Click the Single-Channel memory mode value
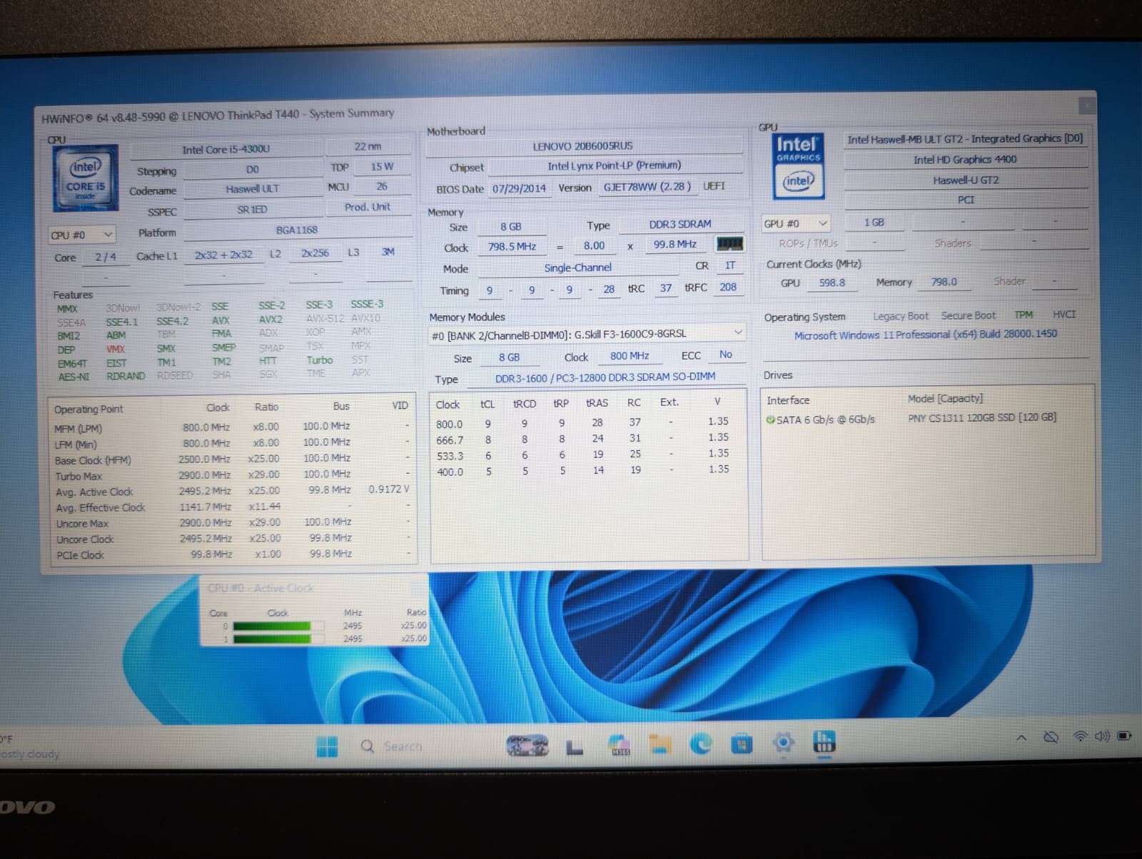This screenshot has width=1142, height=859. coord(578,268)
